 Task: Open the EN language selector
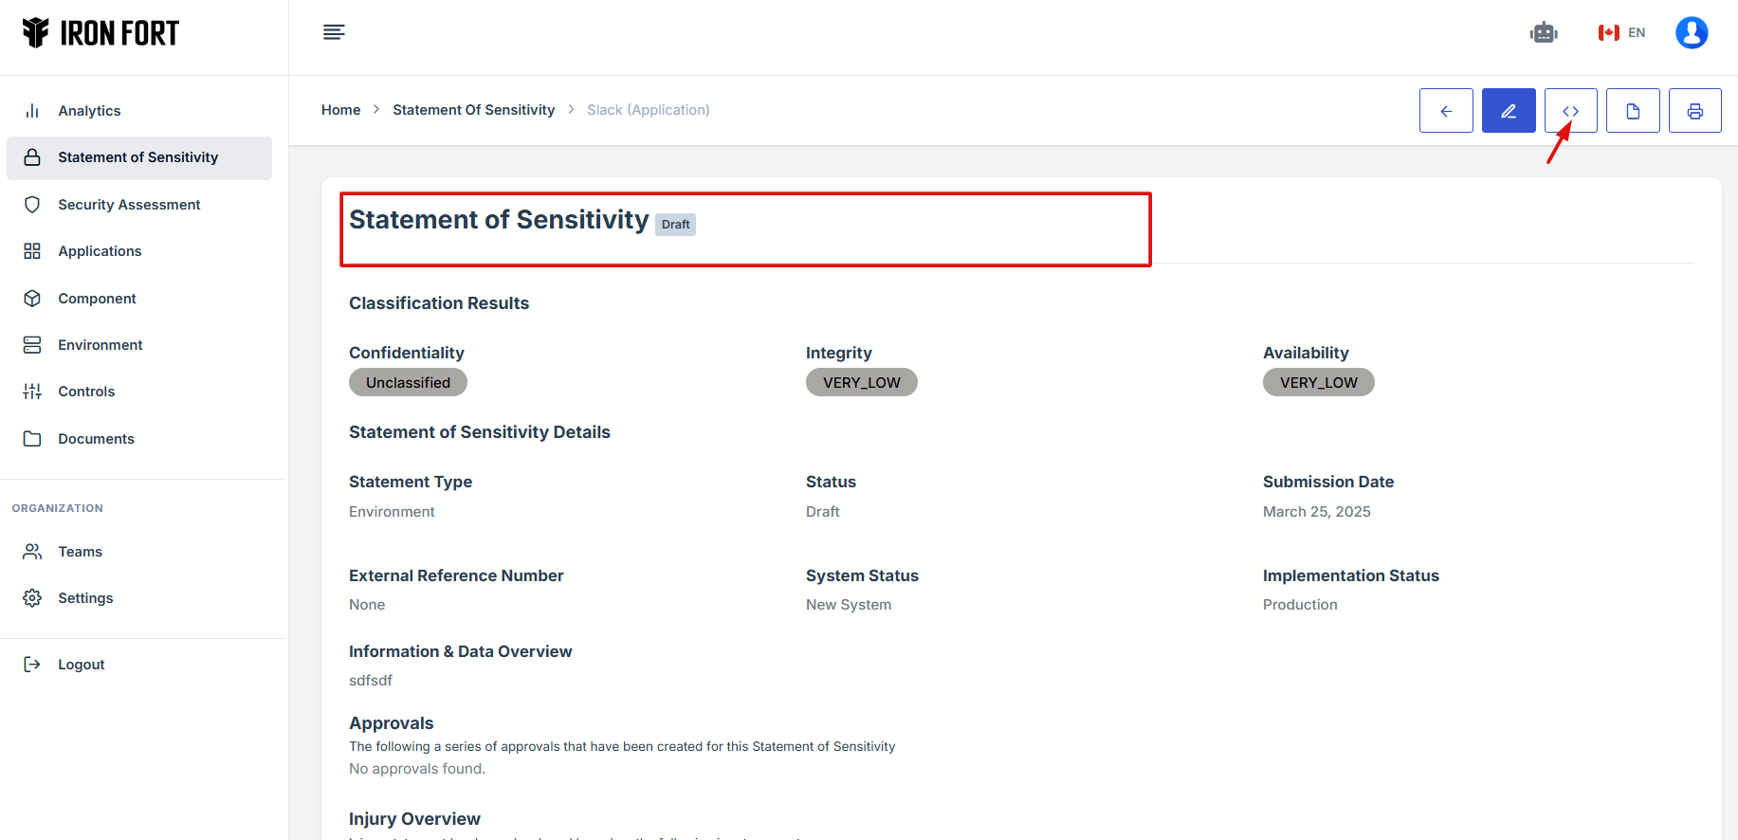[1622, 33]
